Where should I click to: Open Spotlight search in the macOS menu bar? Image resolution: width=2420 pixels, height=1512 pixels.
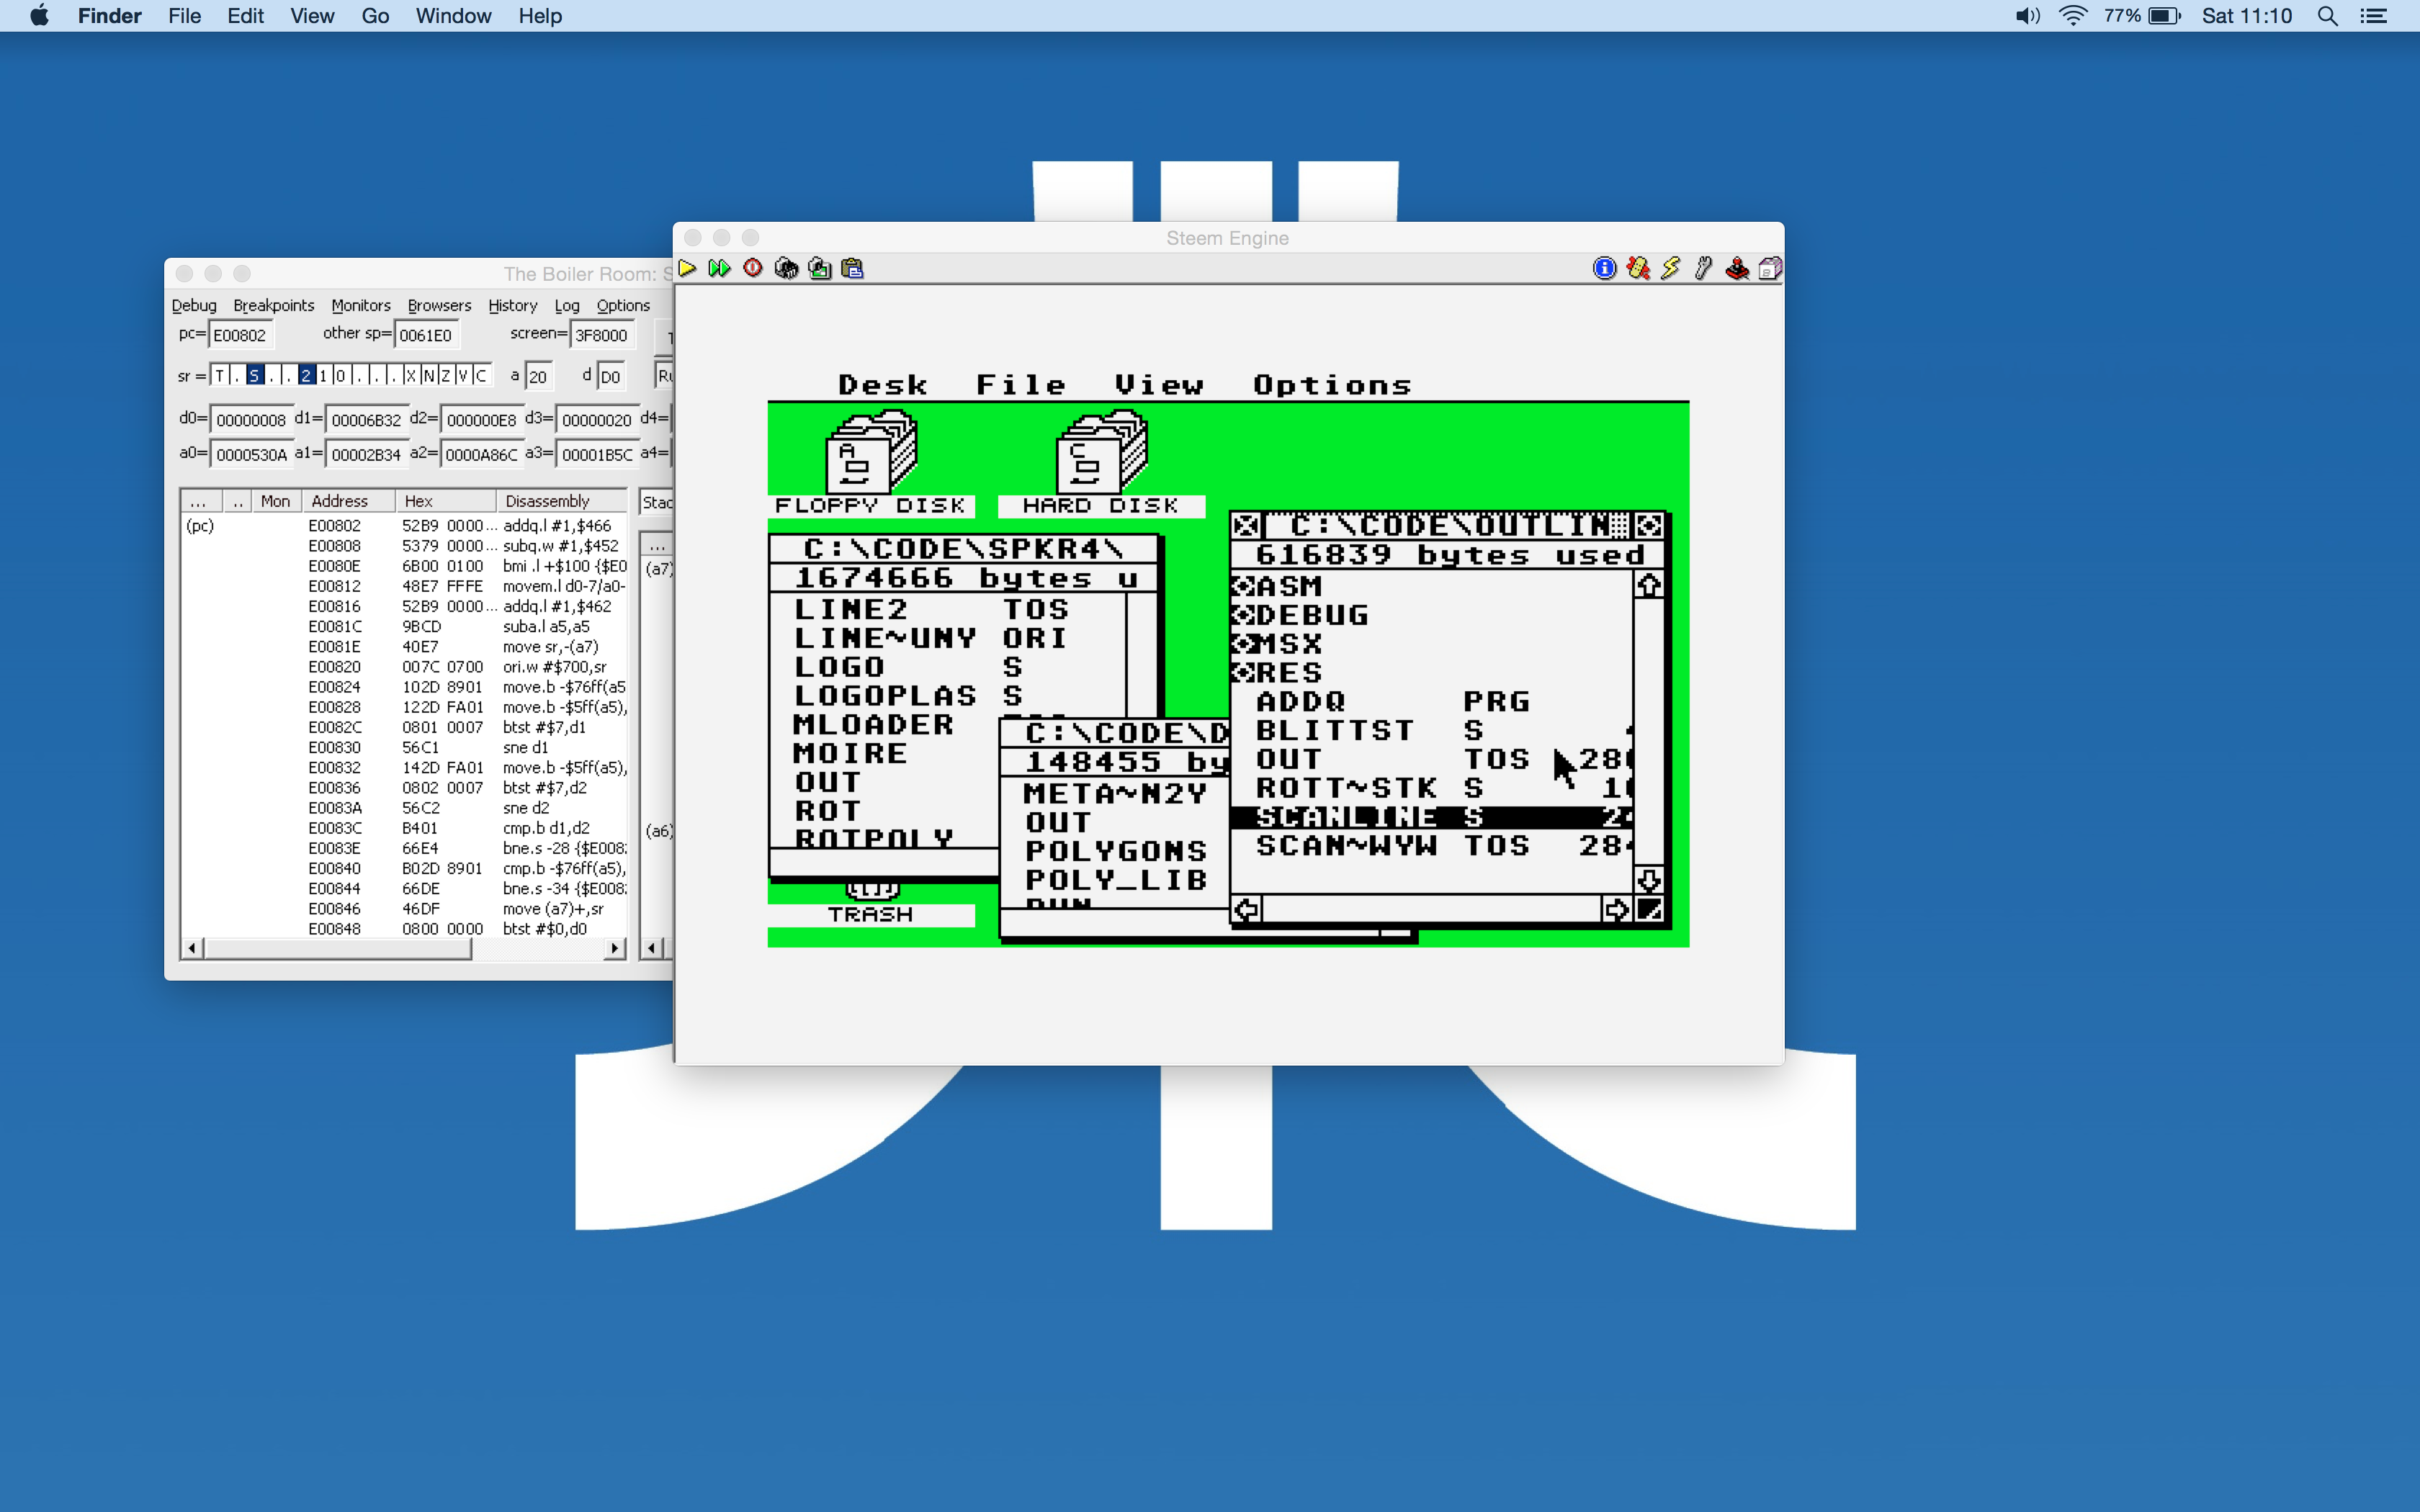point(2327,16)
